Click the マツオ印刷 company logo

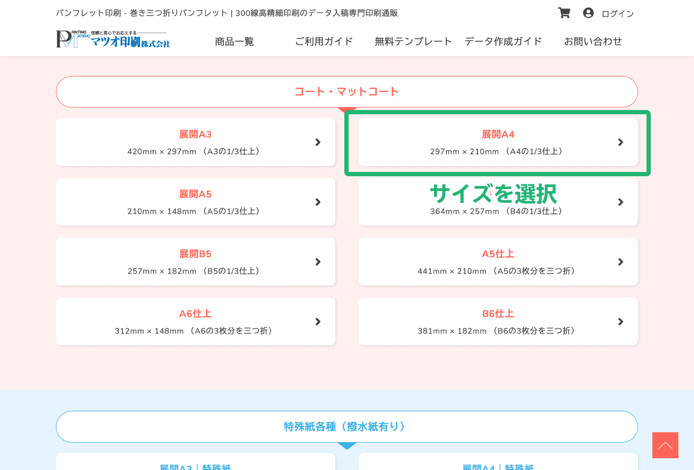(113, 38)
